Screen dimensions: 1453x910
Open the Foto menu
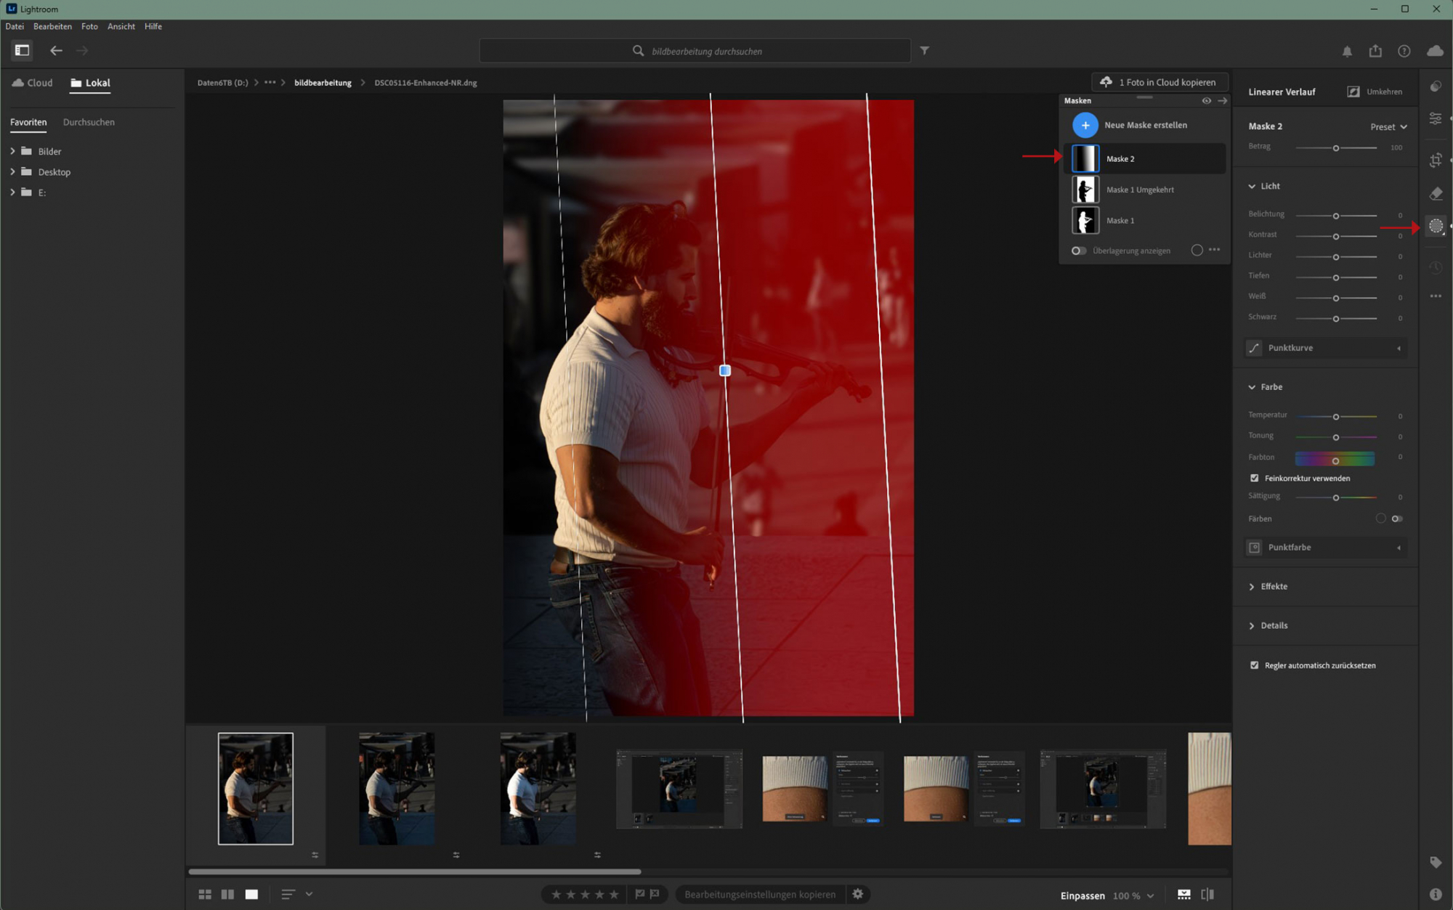pos(89,26)
